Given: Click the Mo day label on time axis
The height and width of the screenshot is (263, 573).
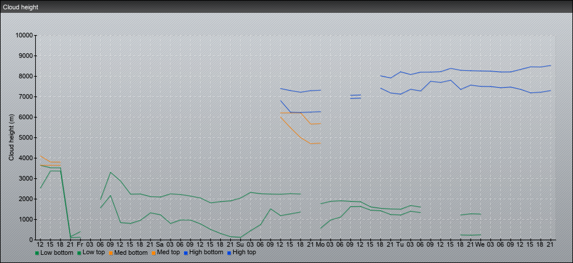Looking at the screenshot, I should point(320,244).
